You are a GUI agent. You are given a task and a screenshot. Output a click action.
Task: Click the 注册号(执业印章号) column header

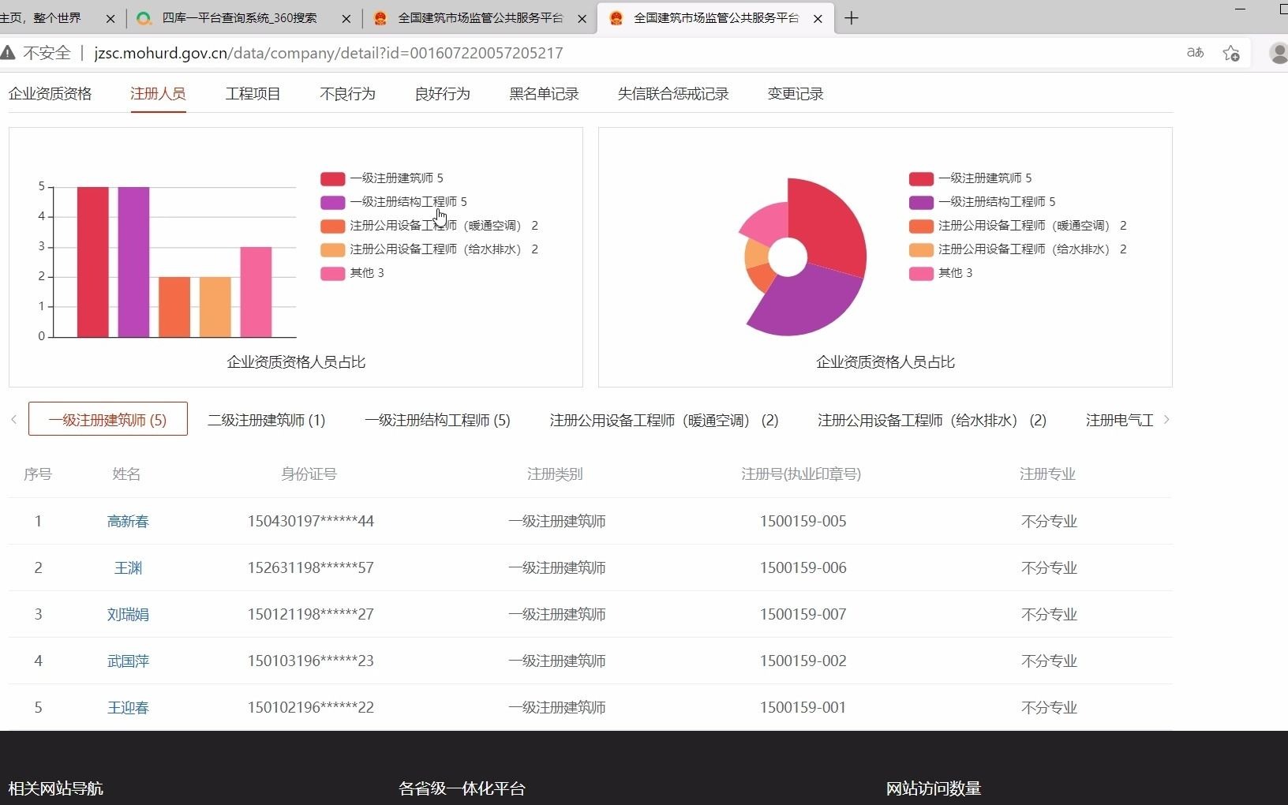(801, 474)
